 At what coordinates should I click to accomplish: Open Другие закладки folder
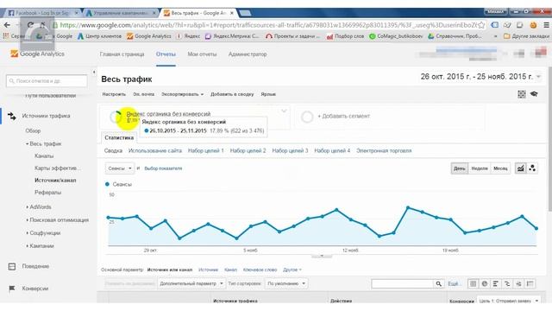[x=526, y=36]
